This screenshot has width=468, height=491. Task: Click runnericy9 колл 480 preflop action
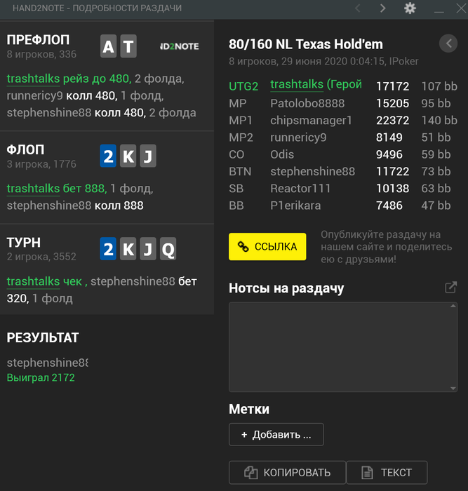(62, 95)
